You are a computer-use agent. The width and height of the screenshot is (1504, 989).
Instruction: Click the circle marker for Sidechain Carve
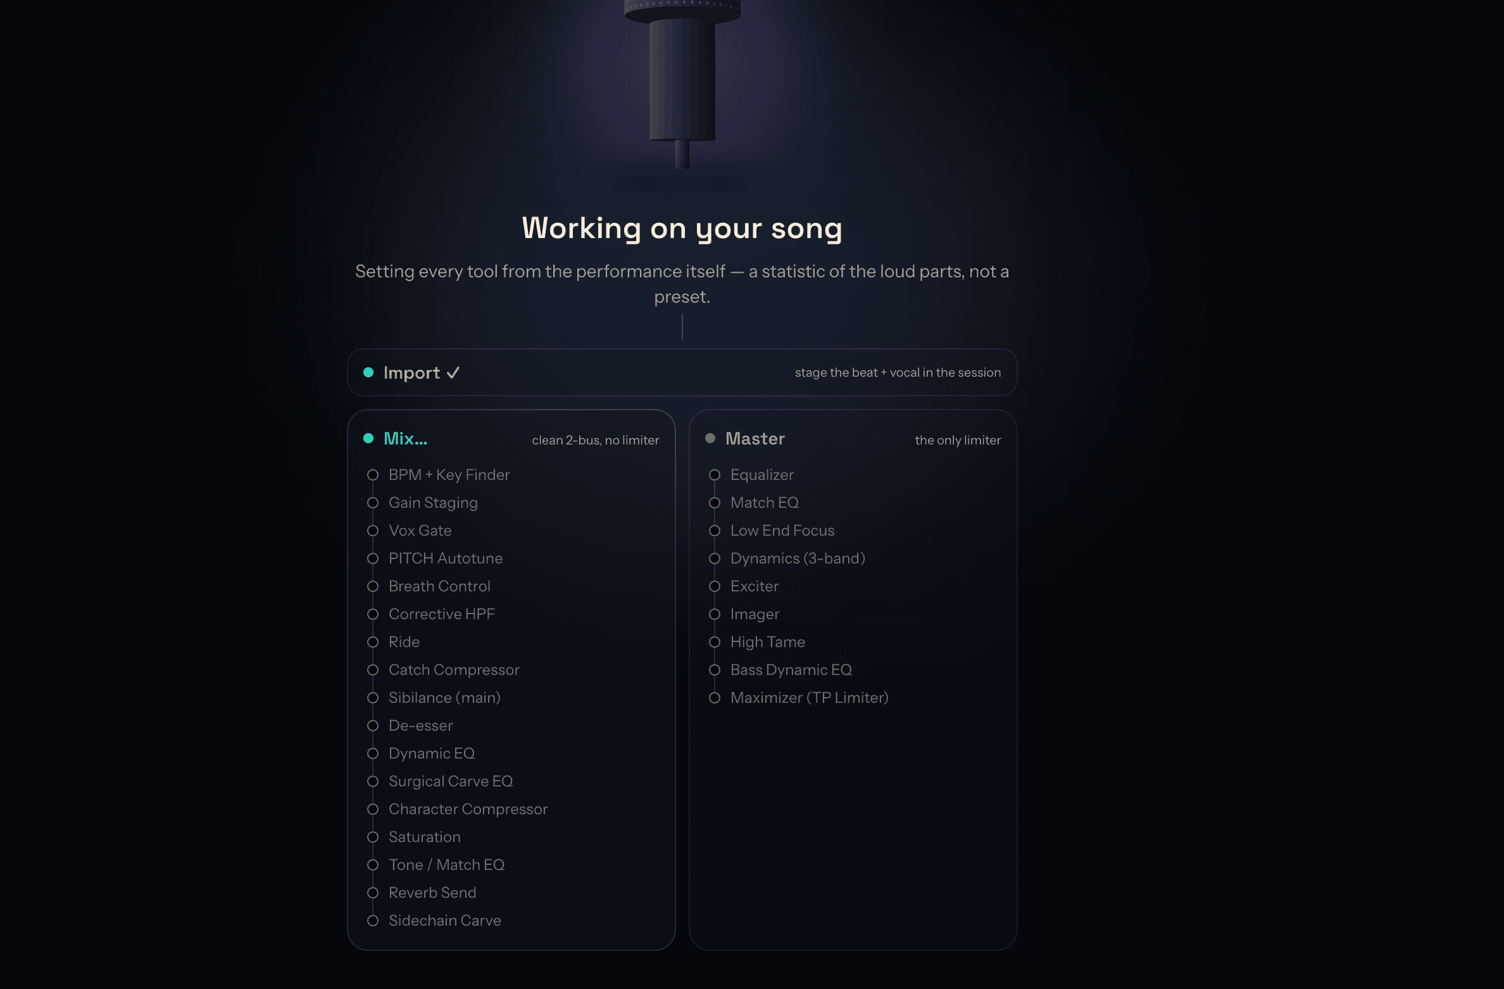point(373,921)
